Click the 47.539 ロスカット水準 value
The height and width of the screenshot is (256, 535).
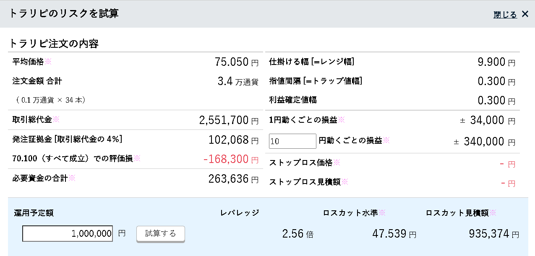[x=390, y=234]
